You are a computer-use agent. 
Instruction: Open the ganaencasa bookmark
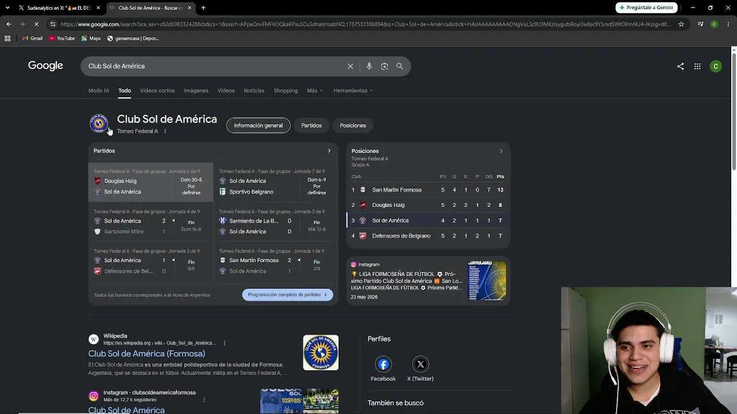pos(133,39)
